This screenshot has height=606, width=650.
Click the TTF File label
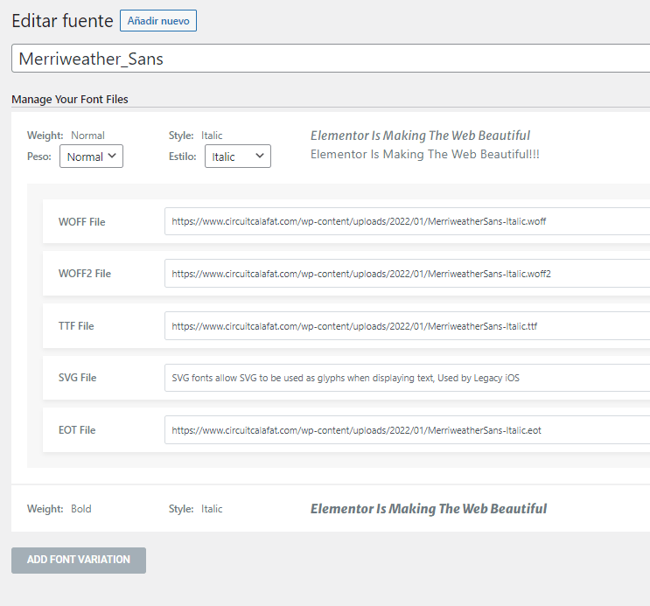(76, 326)
